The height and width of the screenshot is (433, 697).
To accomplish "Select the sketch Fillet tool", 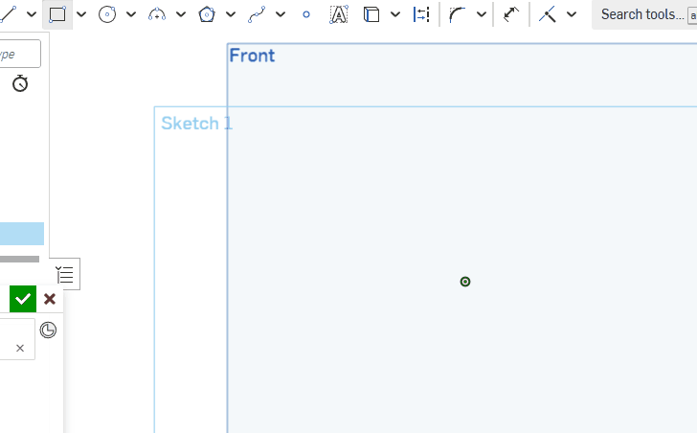I will coord(458,14).
